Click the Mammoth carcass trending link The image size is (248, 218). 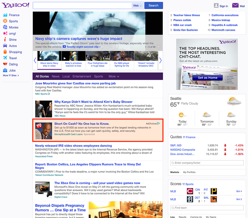coord(223,30)
